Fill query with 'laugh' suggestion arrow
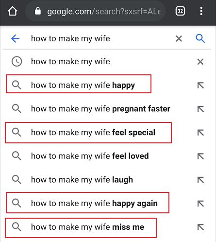Image resolution: width=216 pixels, height=242 pixels. [x=200, y=180]
